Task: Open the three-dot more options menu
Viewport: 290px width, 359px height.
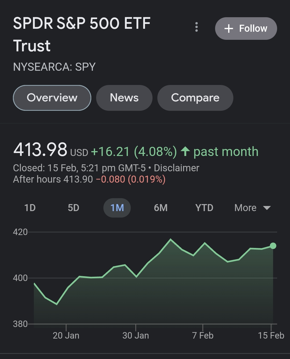Action: pyautogui.click(x=197, y=27)
